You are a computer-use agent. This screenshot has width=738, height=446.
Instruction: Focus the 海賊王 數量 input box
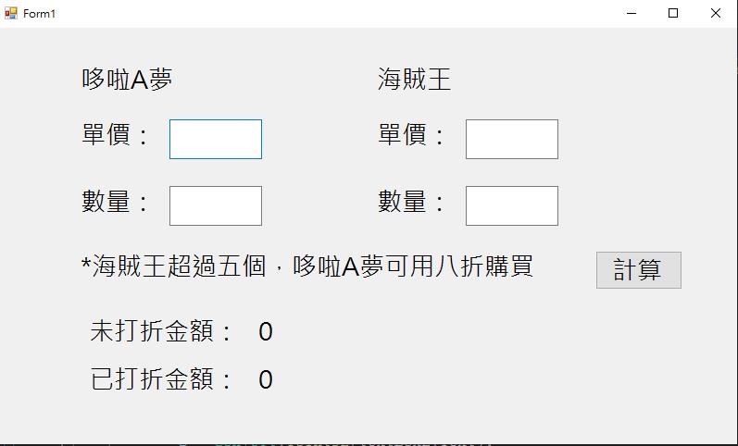coord(512,205)
